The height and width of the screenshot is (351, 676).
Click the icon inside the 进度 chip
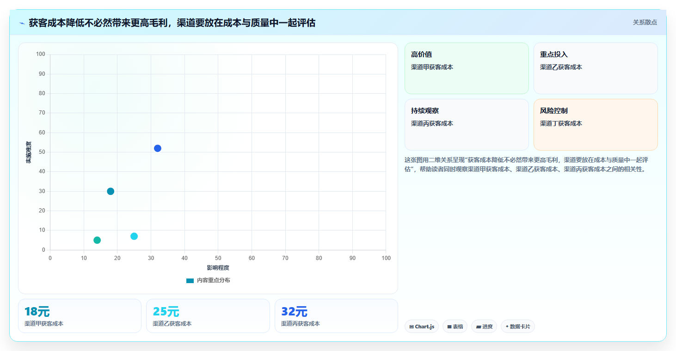pos(479,327)
